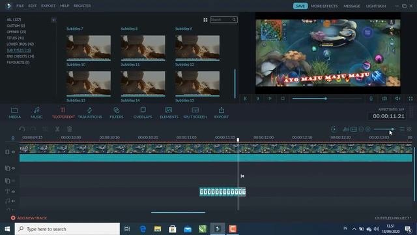Select the LOWER 3RDS (42) category

pyautogui.click(x=20, y=44)
